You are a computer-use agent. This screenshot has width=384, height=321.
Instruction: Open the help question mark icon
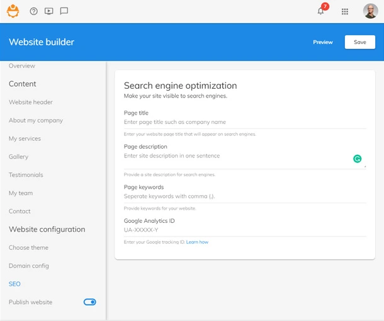point(34,11)
